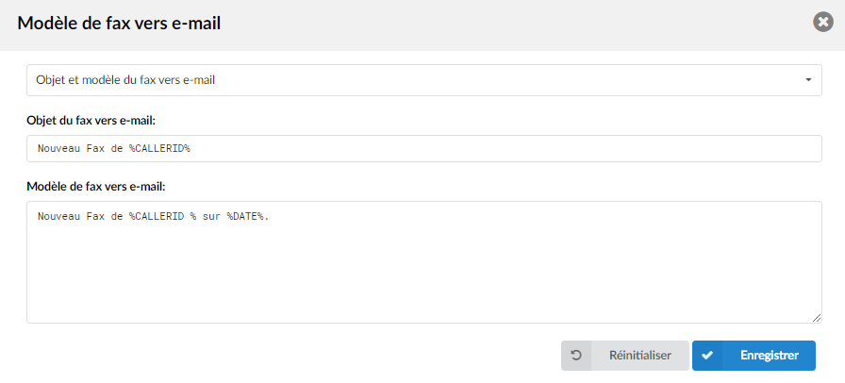Click the Modèle de fax vers e-mail label above the textarea
This screenshot has width=845, height=383.
click(x=96, y=186)
